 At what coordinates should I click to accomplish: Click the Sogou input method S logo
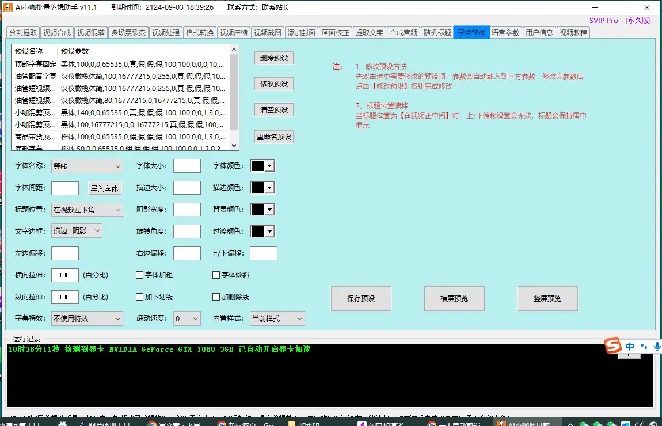click(x=614, y=346)
